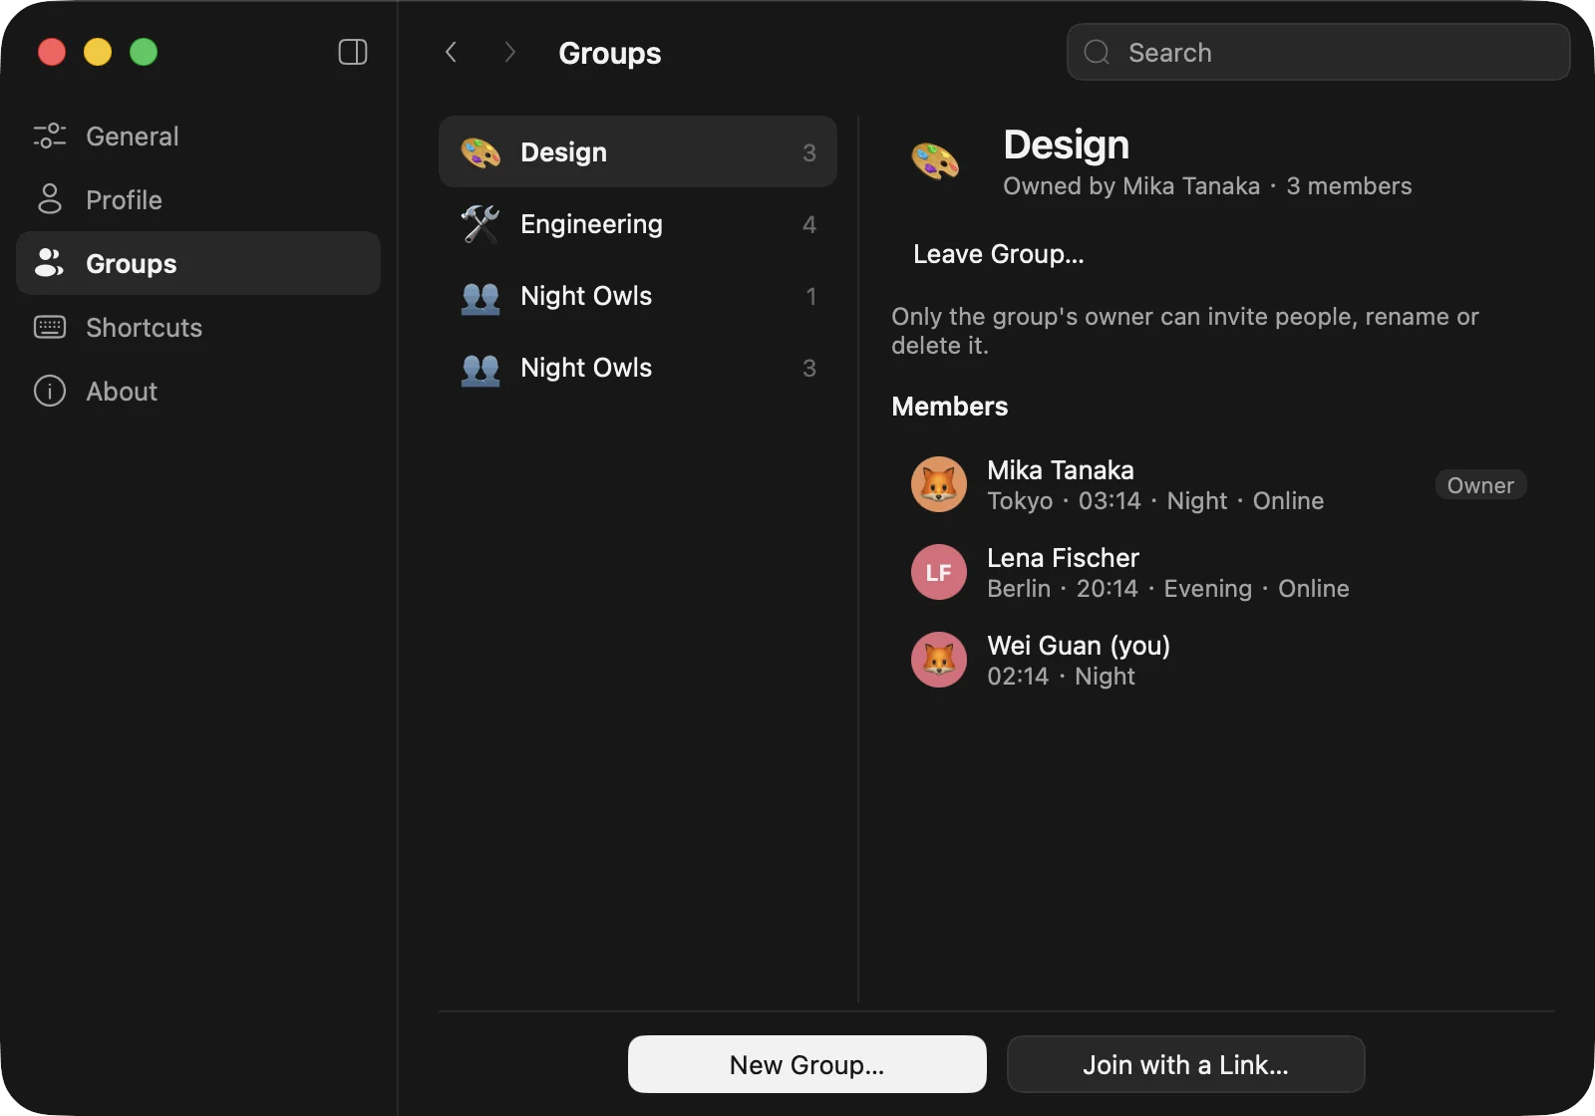The width and height of the screenshot is (1595, 1116).
Task: Click the About info icon
Action: 50,391
